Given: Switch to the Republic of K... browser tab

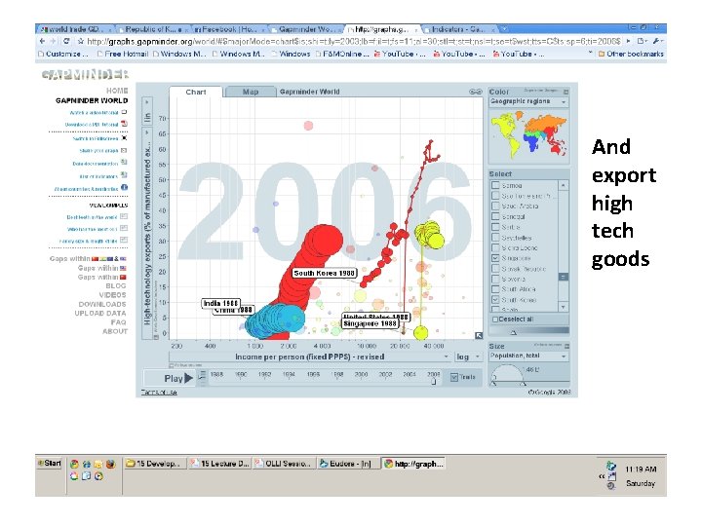Looking at the screenshot, I should click(152, 29).
